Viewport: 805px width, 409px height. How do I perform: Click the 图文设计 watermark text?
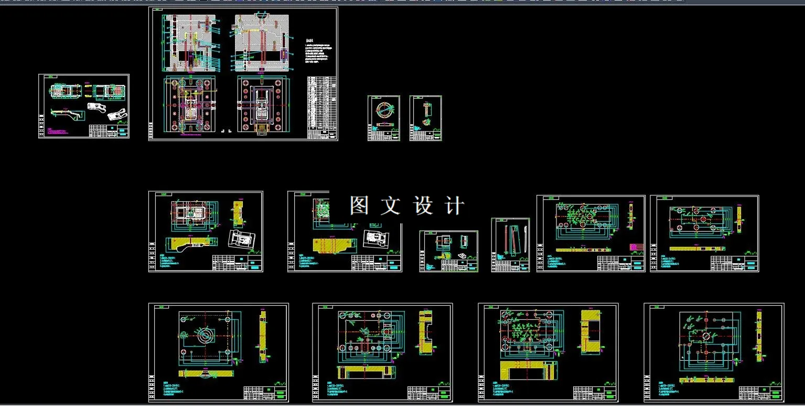pos(404,204)
